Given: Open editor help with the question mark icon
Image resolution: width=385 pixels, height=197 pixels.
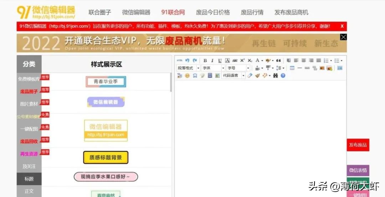Looking at the screenshot, I should [x=283, y=76].
